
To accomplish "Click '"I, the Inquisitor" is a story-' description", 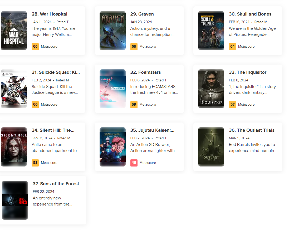I will tap(253, 87).
